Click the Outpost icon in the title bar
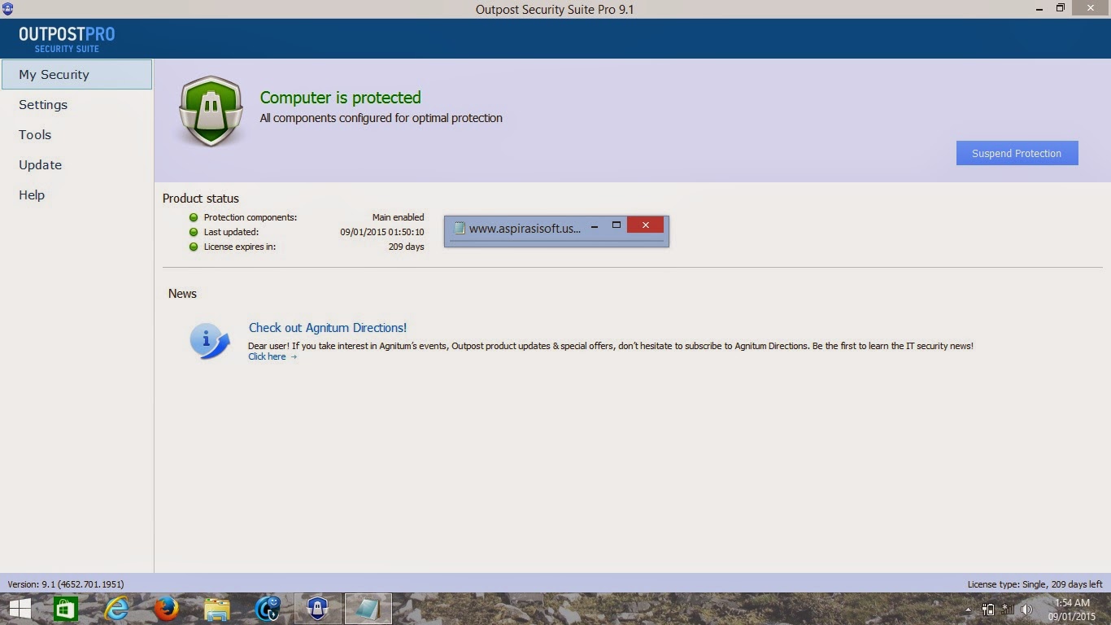The image size is (1111, 625). tap(8, 8)
